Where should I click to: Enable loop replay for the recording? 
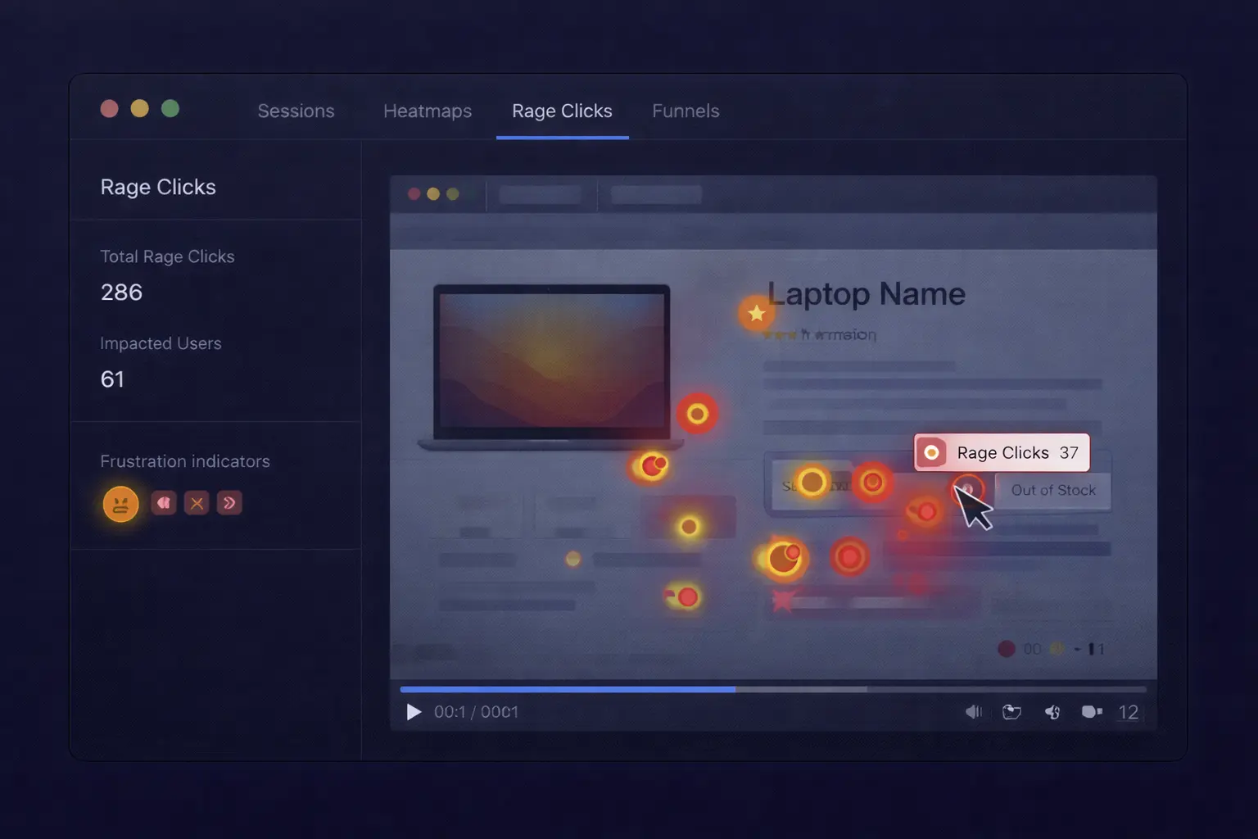point(1012,712)
